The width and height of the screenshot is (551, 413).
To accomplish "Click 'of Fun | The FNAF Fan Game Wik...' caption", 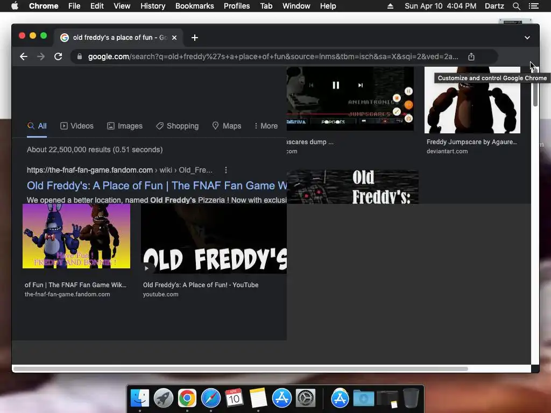I will tap(75, 285).
